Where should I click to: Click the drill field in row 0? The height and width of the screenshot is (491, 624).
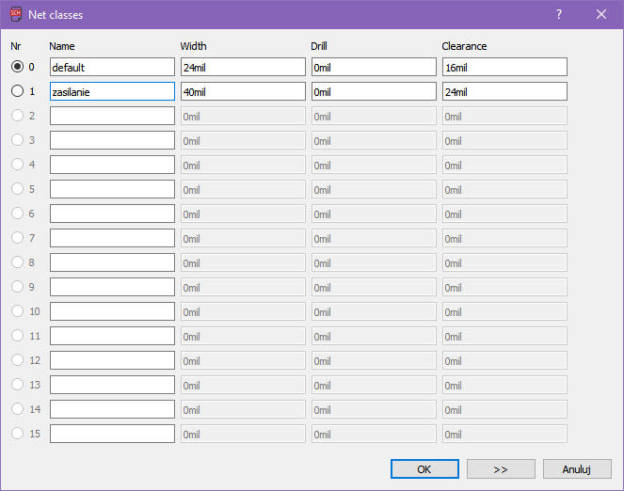pyautogui.click(x=374, y=67)
